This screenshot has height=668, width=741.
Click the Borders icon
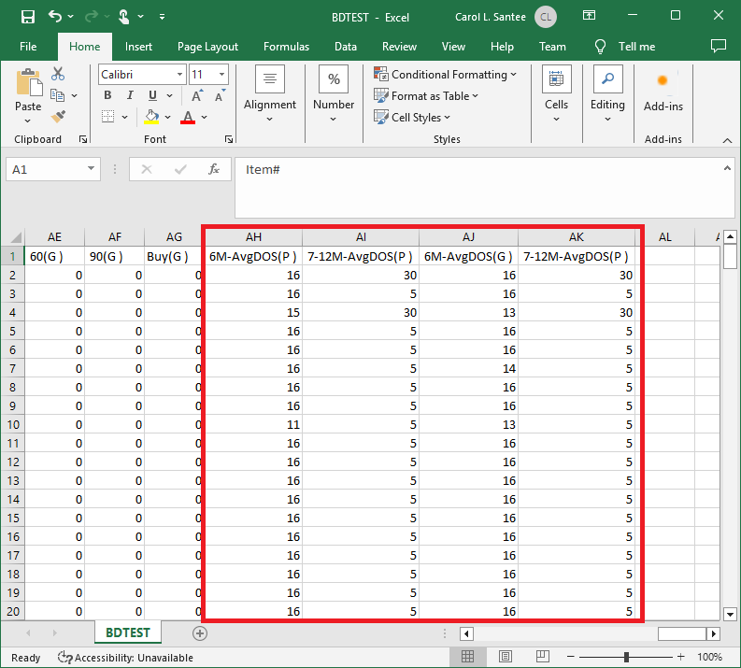pos(108,117)
